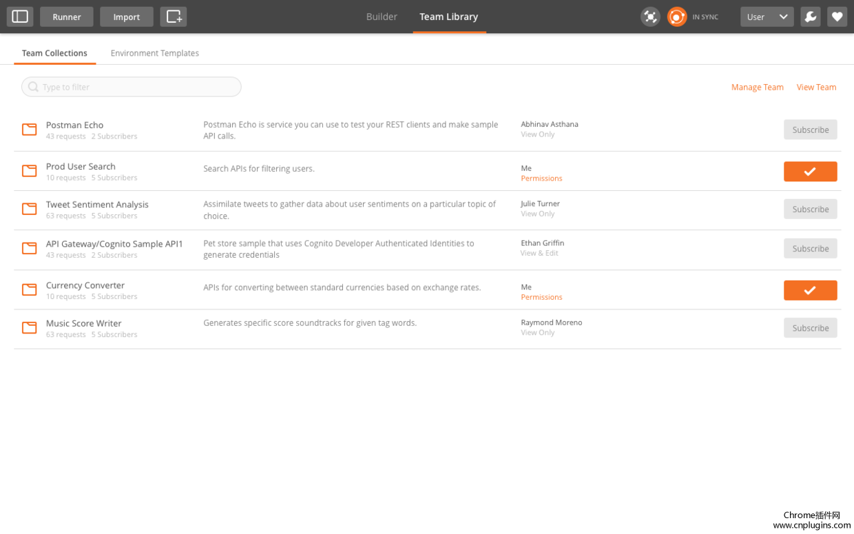Select the Prod User Search name
The image size is (854, 534).
tap(81, 166)
